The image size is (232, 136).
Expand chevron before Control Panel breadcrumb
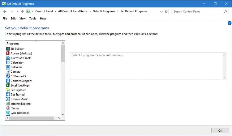coord(32,11)
